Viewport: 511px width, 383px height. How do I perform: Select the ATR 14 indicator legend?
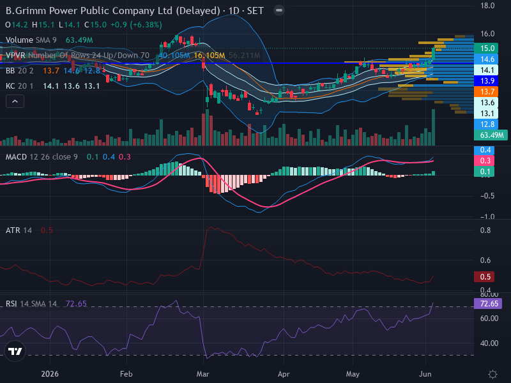pos(19,230)
